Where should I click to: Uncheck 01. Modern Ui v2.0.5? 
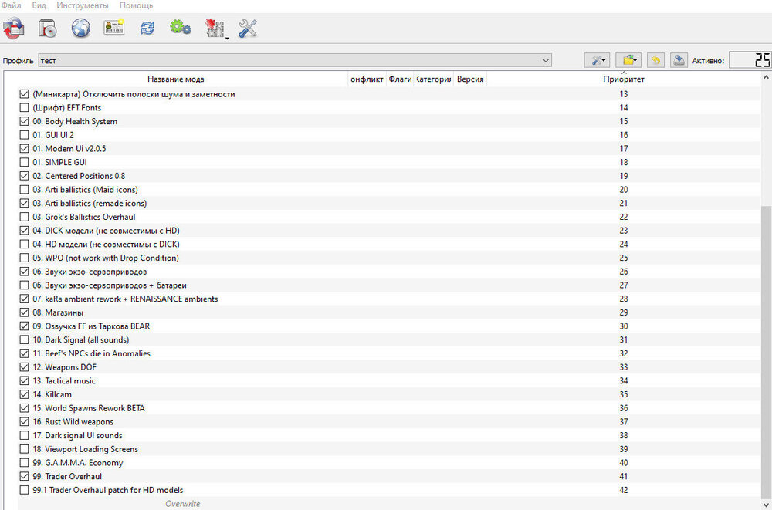point(24,149)
